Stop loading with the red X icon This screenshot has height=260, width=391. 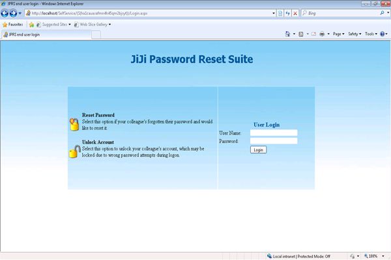295,13
